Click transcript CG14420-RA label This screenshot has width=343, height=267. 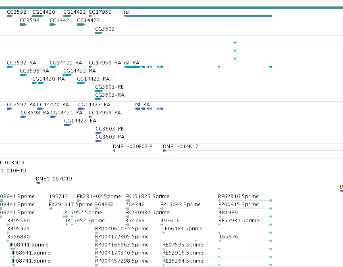[48, 79]
